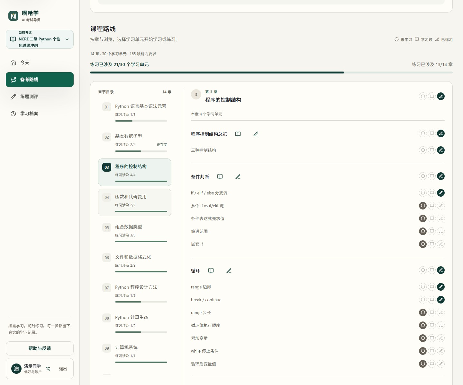The image size is (463, 385).
Task: Click the 帮助与反馈 button
Action: click(40, 348)
